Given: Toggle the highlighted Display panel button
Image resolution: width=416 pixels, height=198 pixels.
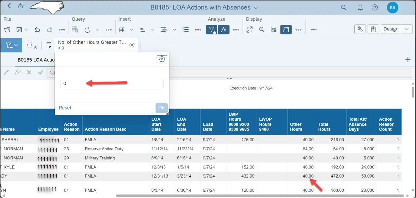Looking at the screenshot, I should pos(286,29).
